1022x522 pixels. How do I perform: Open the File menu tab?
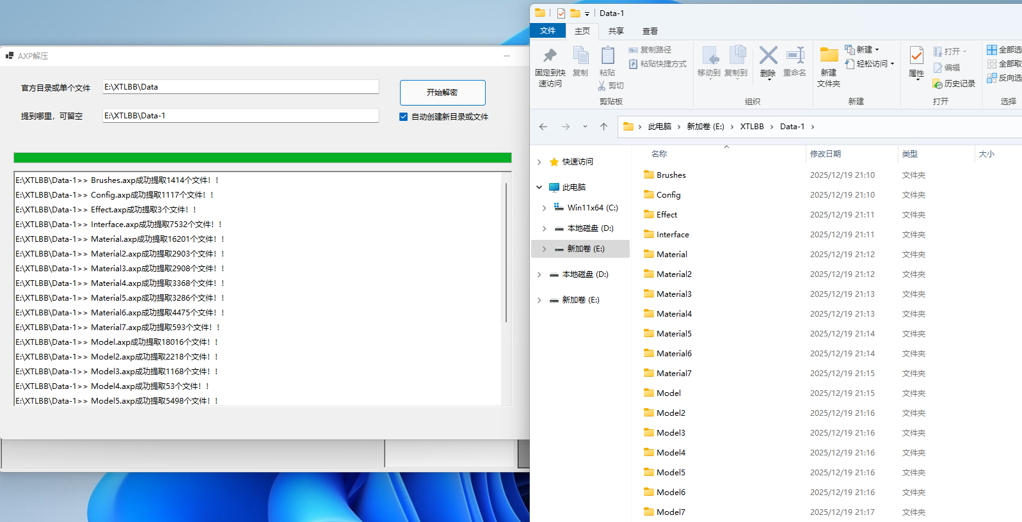pyautogui.click(x=548, y=31)
